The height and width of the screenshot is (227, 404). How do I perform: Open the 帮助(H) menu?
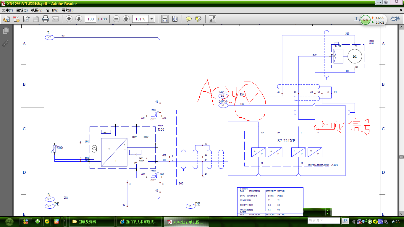[68, 10]
